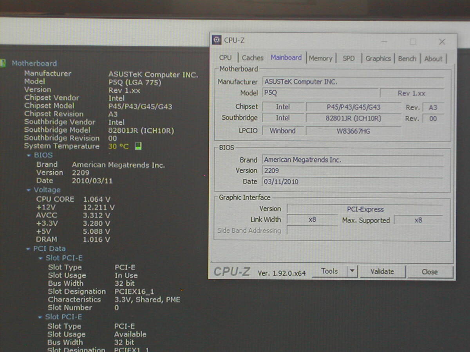Click the Speccy System Temperature 30 °C value
Screen dimensions: 470x352
pyautogui.click(x=118, y=146)
